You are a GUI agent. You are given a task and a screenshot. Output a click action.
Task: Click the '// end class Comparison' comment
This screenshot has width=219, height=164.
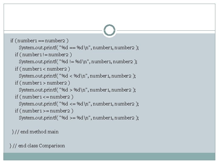tap(39, 146)
